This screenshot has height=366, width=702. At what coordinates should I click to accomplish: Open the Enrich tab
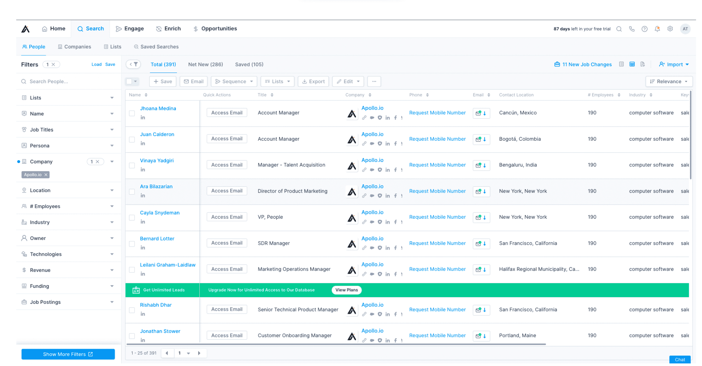click(168, 29)
